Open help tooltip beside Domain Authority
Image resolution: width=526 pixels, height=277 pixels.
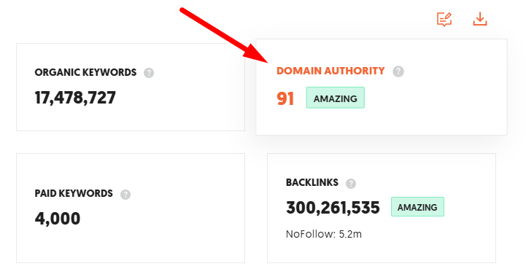(x=398, y=71)
